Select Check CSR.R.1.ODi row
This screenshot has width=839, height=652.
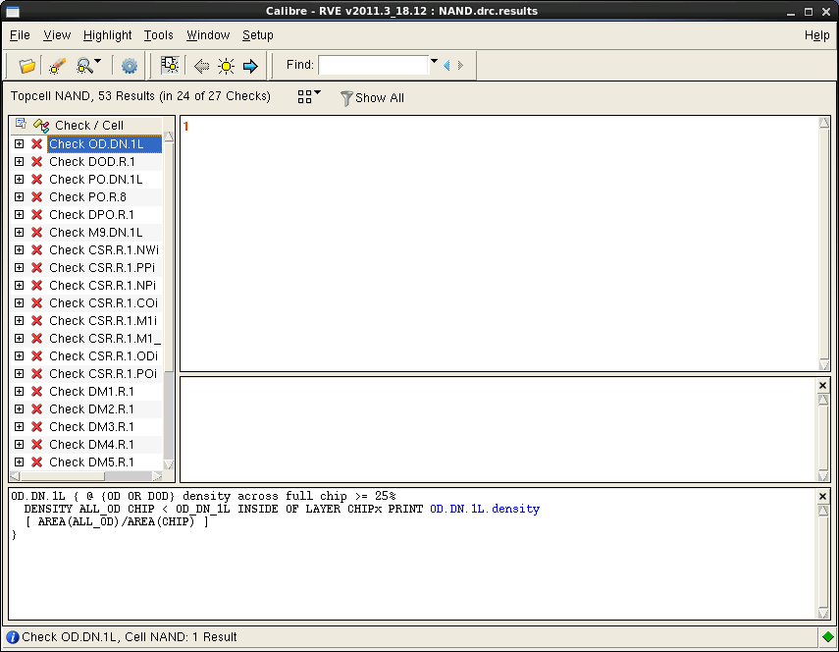pyautogui.click(x=104, y=356)
